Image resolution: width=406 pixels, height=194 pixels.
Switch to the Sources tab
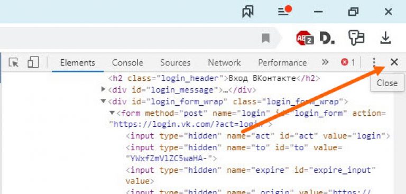point(175,63)
